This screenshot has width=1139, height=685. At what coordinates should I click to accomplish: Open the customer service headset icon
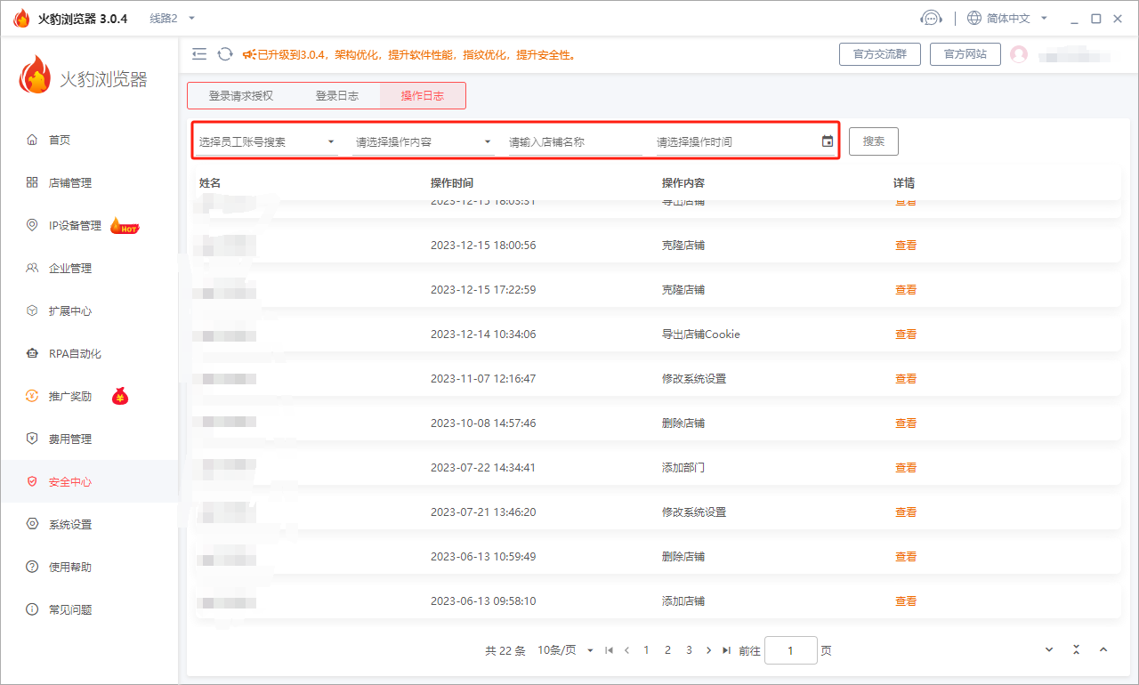click(x=931, y=18)
